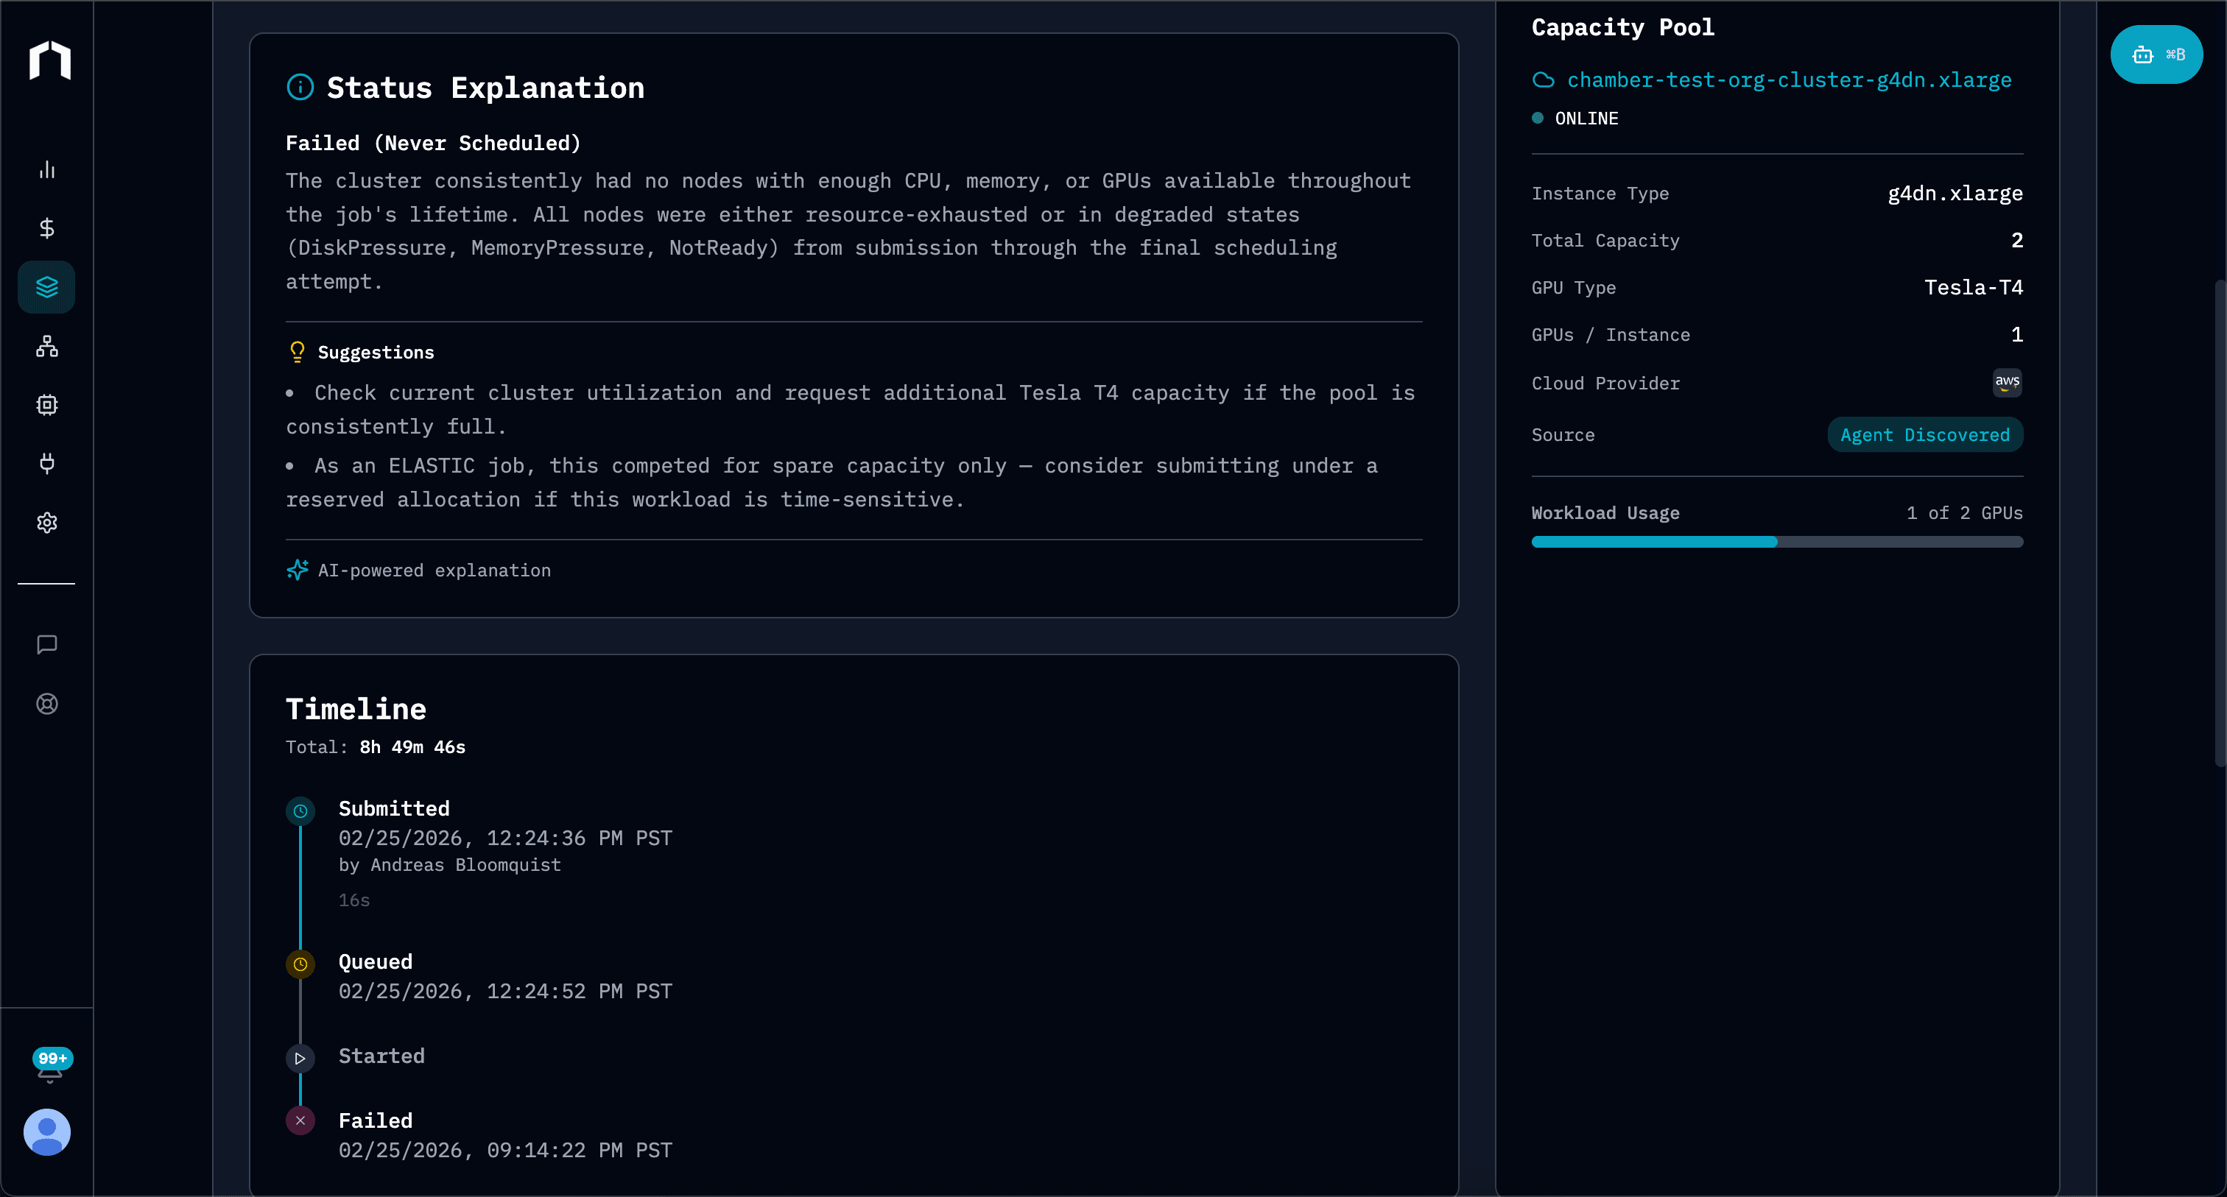Click the Chamber logo in sidebar

[x=49, y=60]
